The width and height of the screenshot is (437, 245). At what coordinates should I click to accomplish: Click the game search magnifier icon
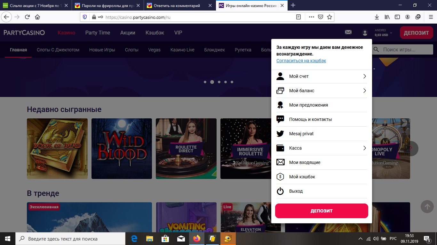coord(377,49)
